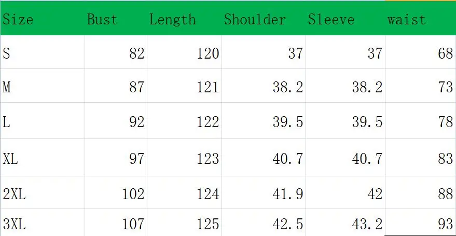This screenshot has height=236, width=456.
Task: Select waist value 93 cell
Action: click(x=421, y=223)
